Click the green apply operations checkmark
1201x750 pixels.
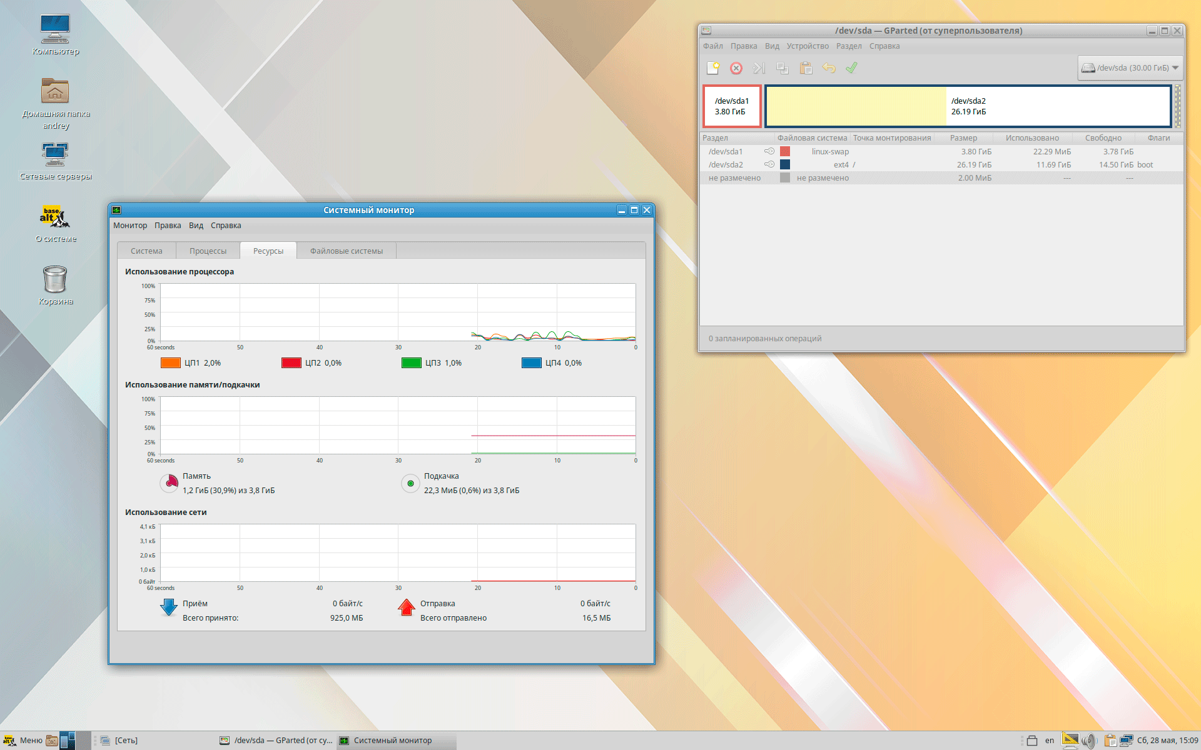pyautogui.click(x=851, y=67)
